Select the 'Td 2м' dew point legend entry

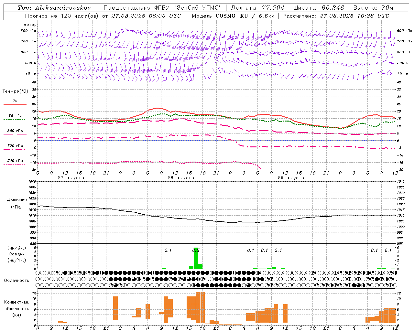[x=15, y=116]
